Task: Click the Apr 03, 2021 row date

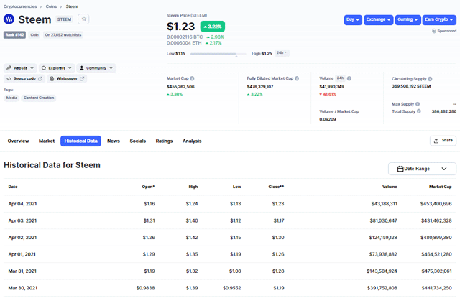Action: pos(22,220)
